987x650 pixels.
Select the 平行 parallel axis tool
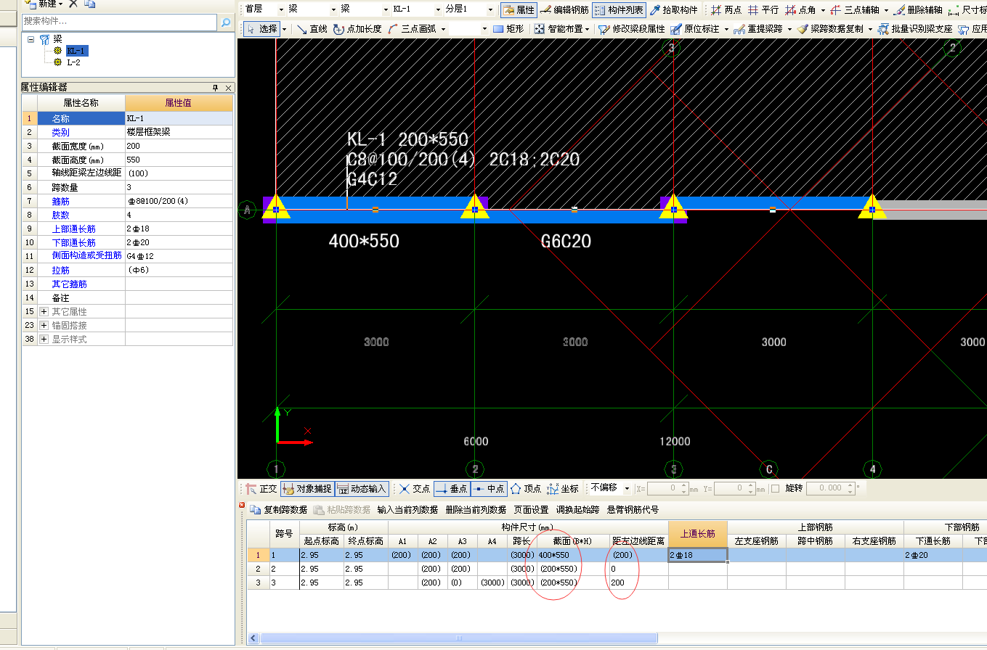pyautogui.click(x=763, y=9)
